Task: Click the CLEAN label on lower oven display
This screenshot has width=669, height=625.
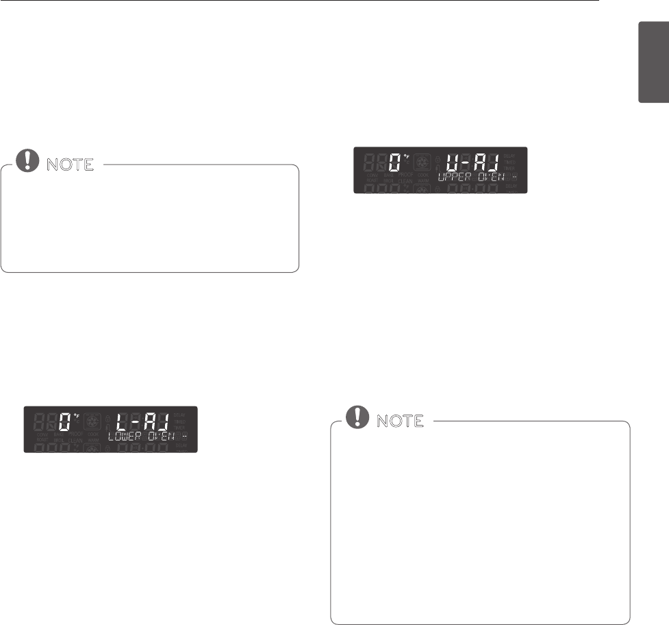Action: (75, 441)
